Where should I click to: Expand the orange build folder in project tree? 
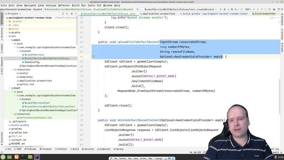point(7,29)
